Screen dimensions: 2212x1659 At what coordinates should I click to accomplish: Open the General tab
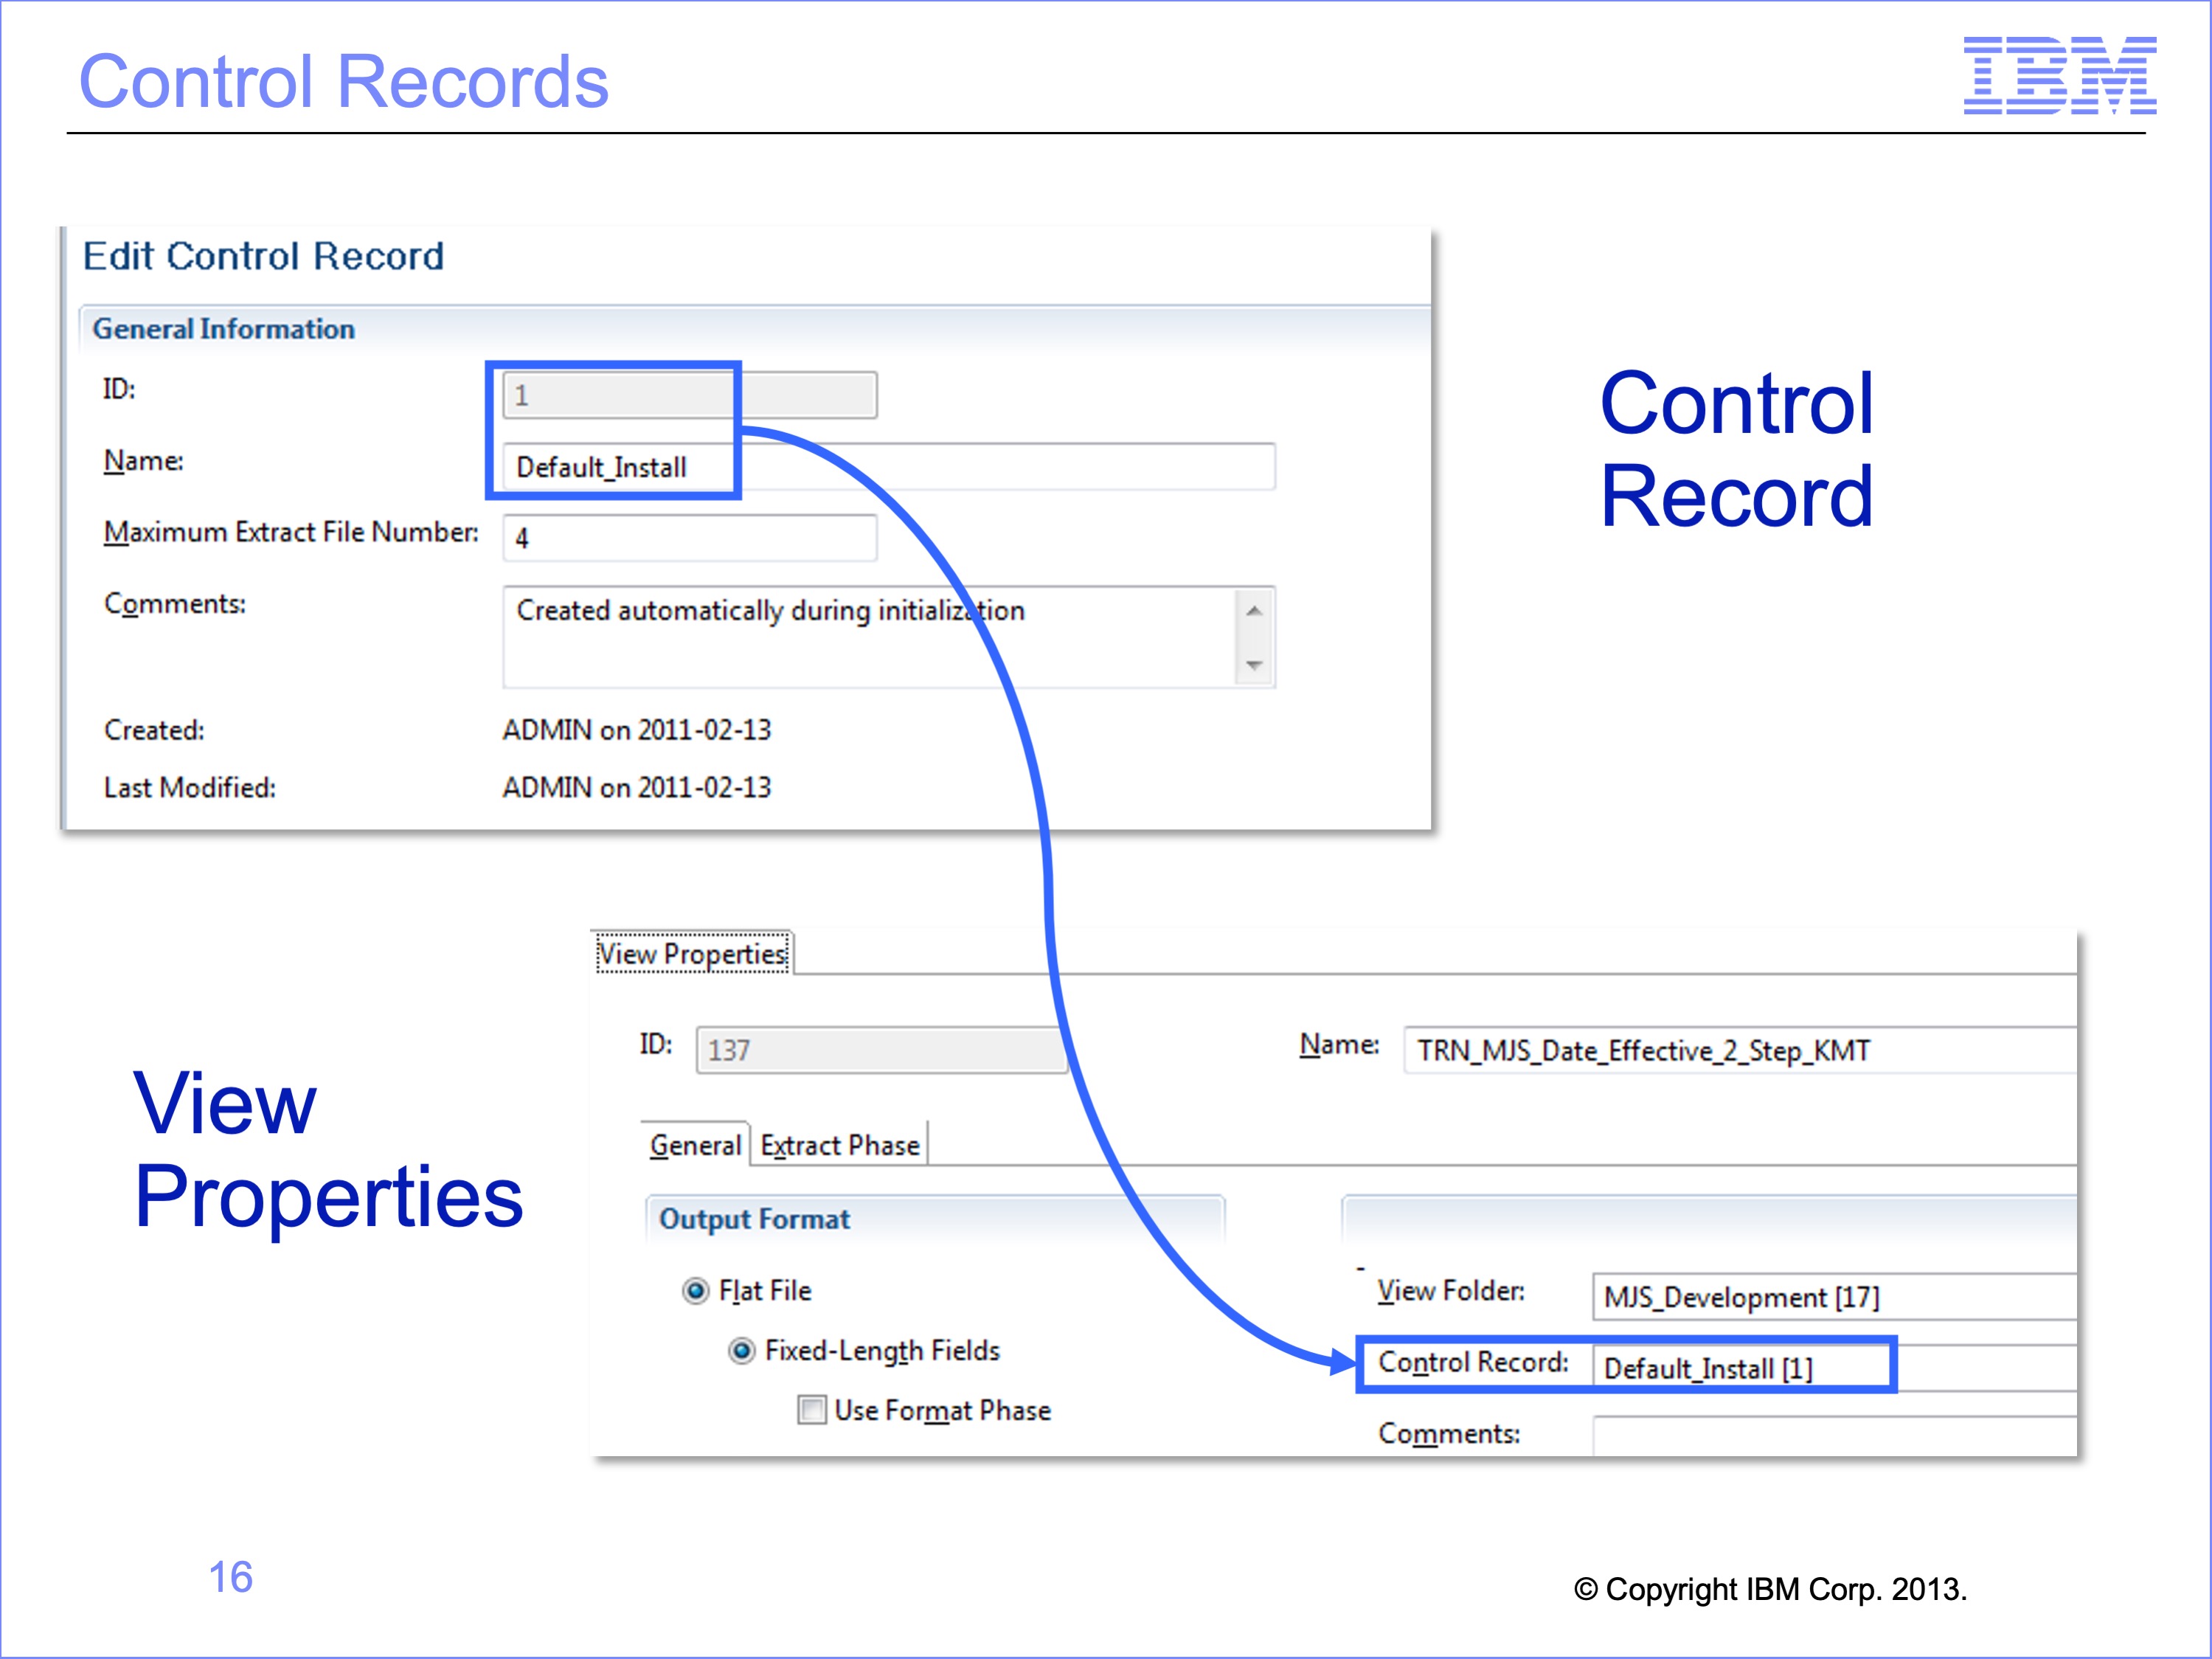click(695, 1145)
